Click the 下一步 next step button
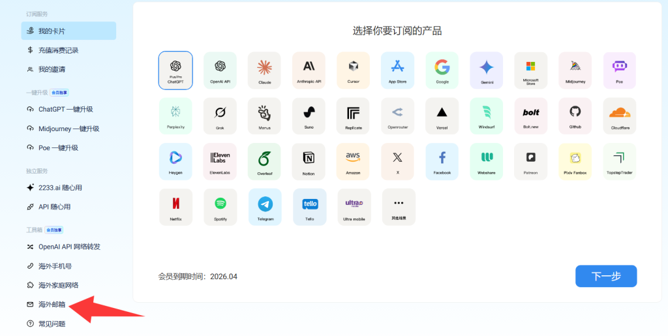The width and height of the screenshot is (668, 336). (x=606, y=276)
